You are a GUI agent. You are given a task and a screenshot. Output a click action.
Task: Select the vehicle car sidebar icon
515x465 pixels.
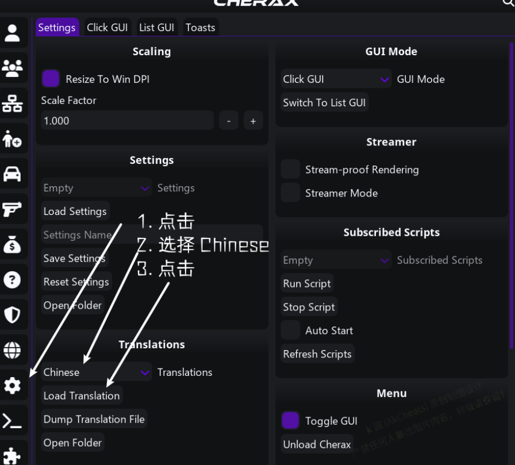click(12, 174)
